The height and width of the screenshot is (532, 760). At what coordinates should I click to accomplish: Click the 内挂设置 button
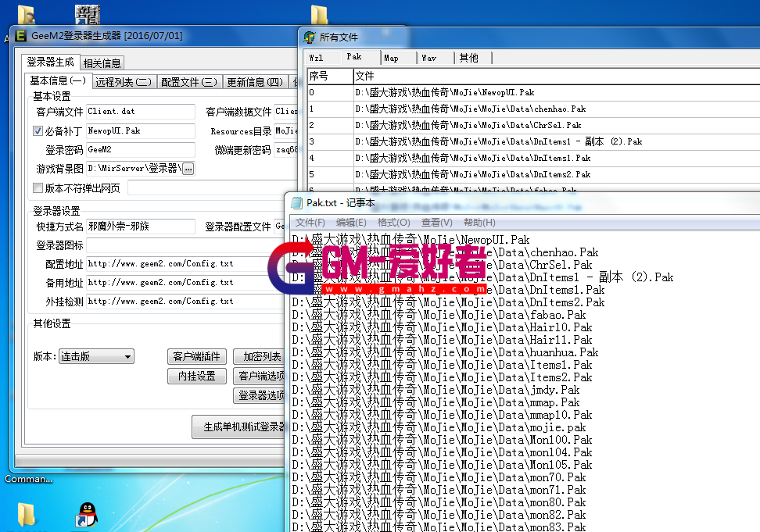pyautogui.click(x=197, y=376)
